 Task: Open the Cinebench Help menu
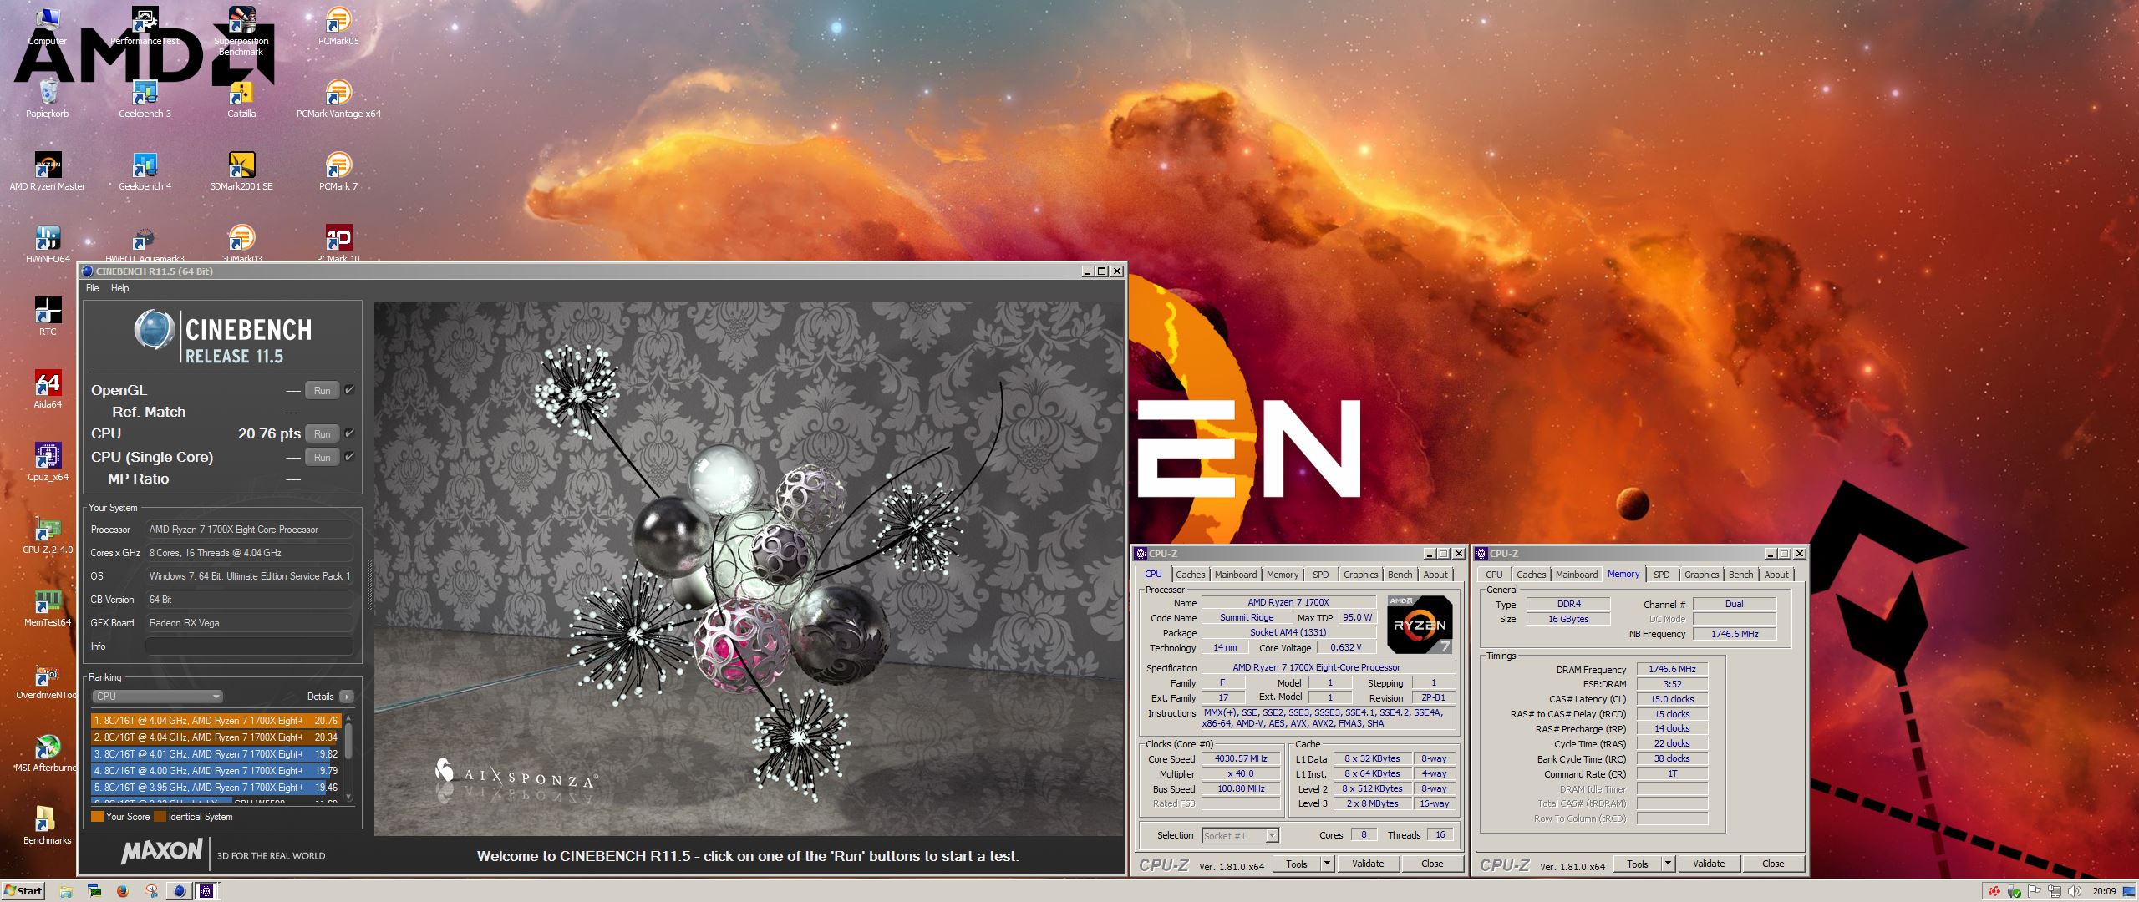(x=120, y=288)
